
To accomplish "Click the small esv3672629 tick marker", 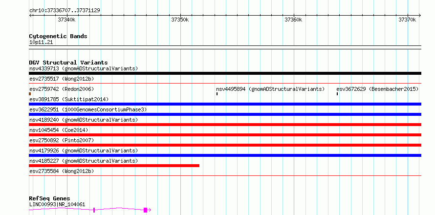I will click(337, 94).
